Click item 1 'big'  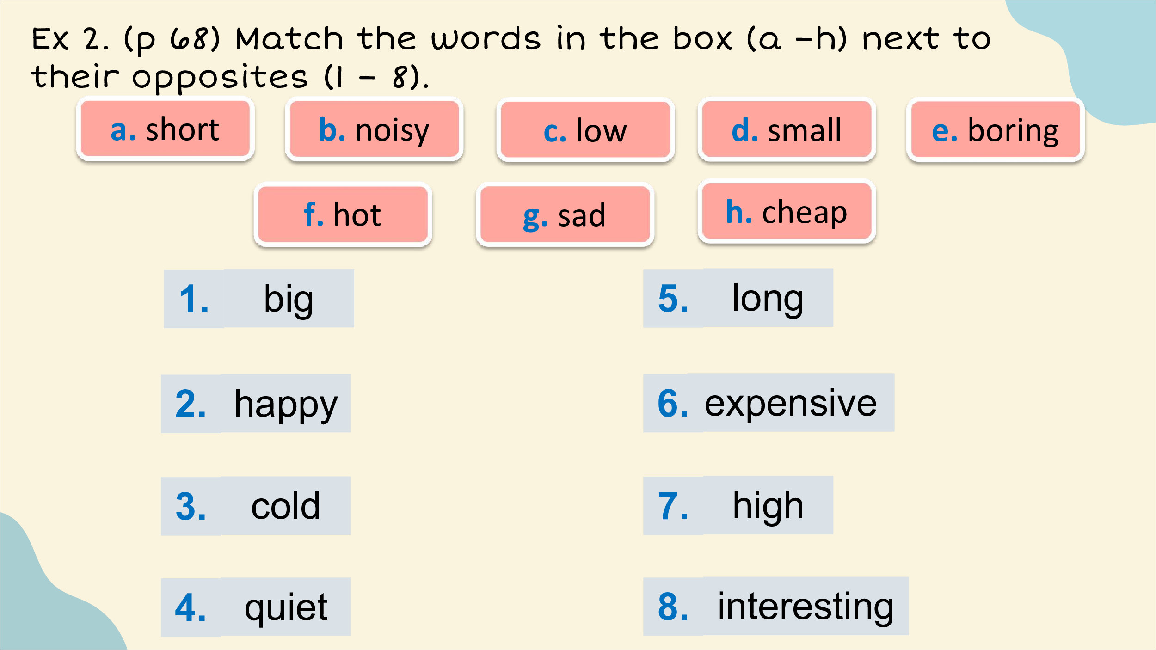tap(259, 299)
